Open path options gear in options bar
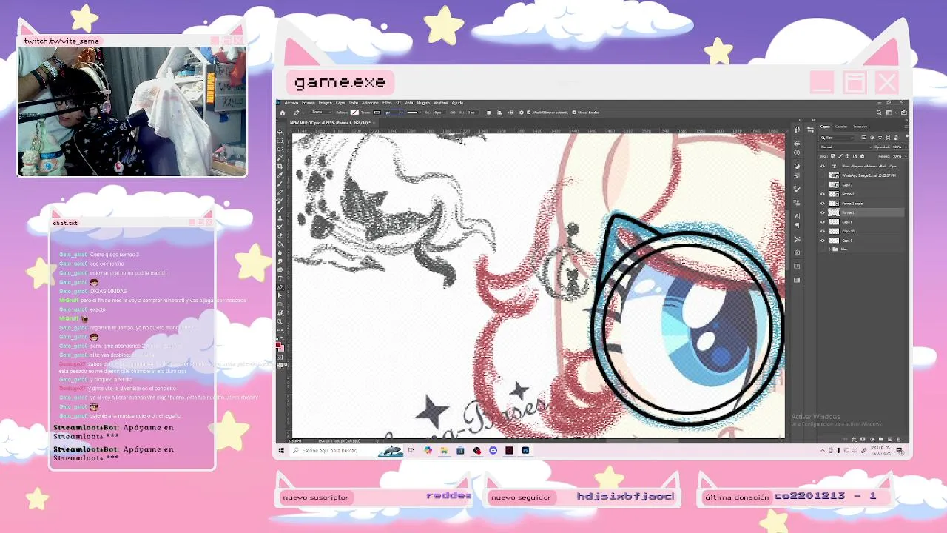Image resolution: width=947 pixels, height=533 pixels. pyautogui.click(x=521, y=113)
